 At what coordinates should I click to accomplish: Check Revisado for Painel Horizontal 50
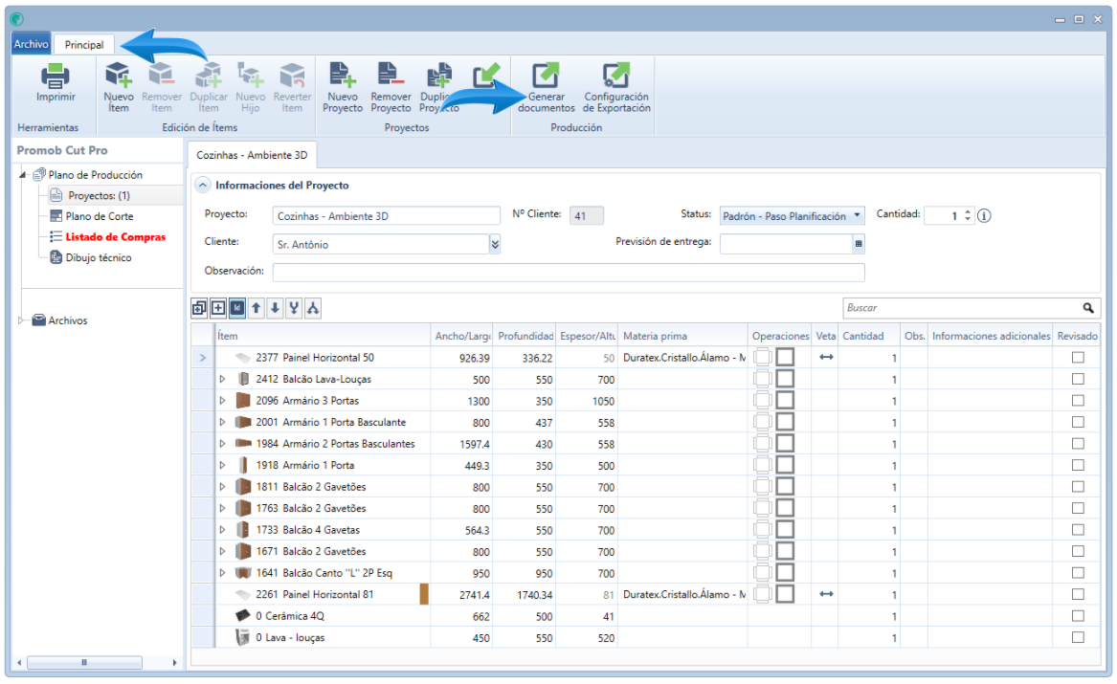[x=1078, y=357]
